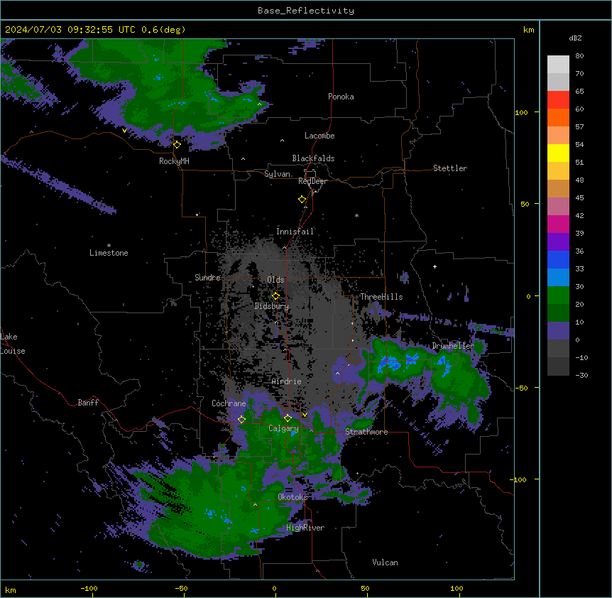Screen dimensions: 612x598
Task: Click the yellow station marker south of RedDeer
Action: (302, 199)
